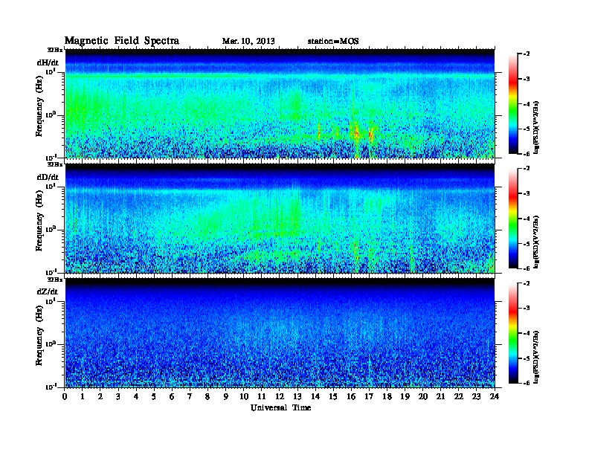Click hour 2 on the time axis
Viewport: 589px width, 455px height.
(100, 397)
